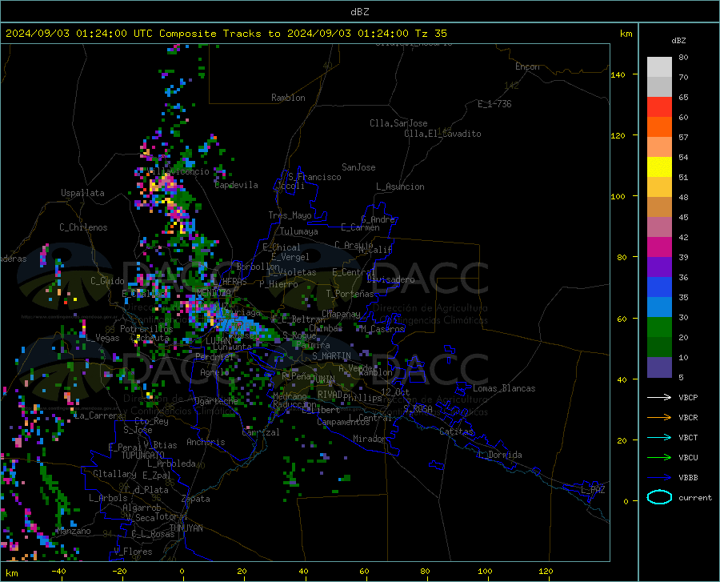Click the 'S_Francisco' map label
This screenshot has width=720, height=582.
[x=314, y=177]
